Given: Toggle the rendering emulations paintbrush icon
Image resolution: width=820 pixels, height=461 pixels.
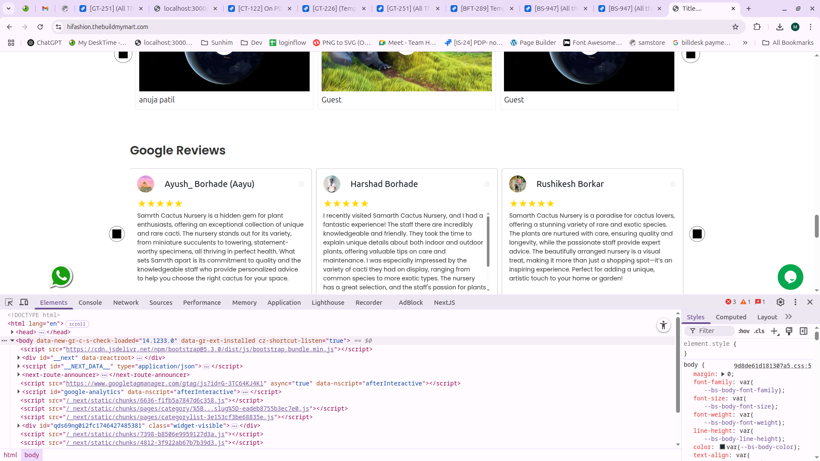Looking at the screenshot, I should click(789, 331).
